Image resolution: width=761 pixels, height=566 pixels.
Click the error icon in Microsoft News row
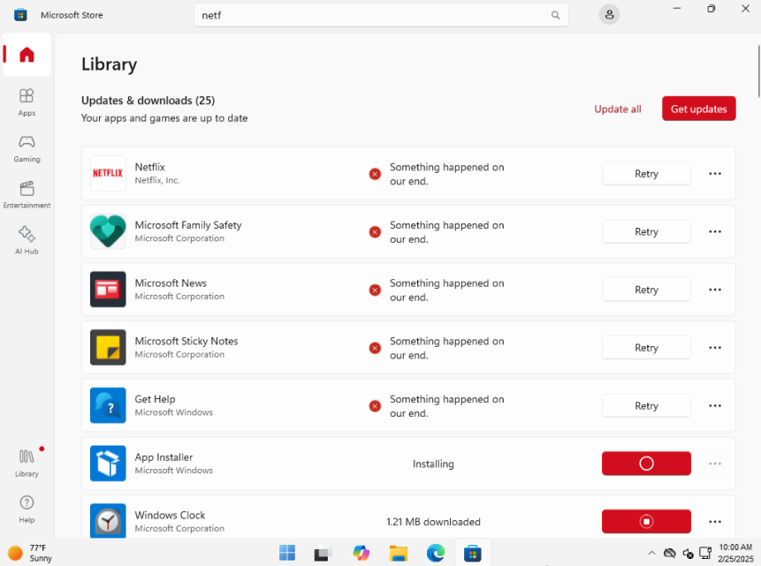pyautogui.click(x=375, y=290)
